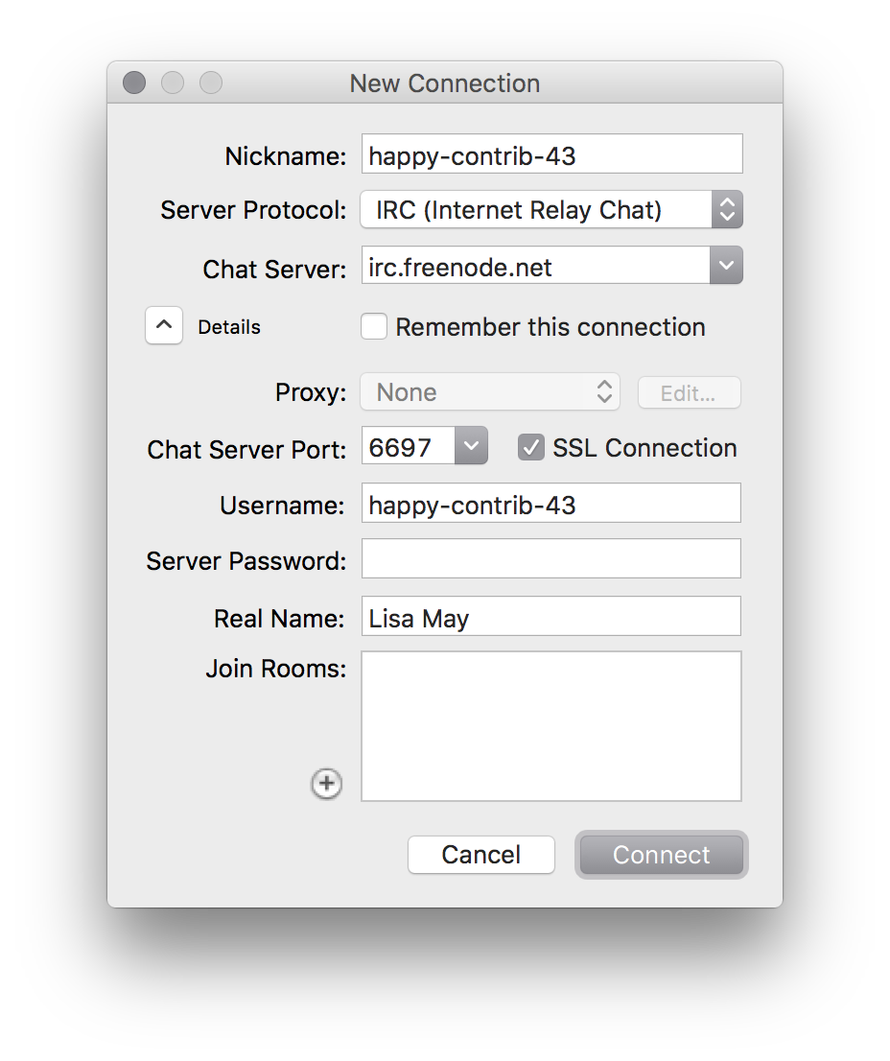Open the Server Protocol popup menu
890x1061 pixels.
(x=551, y=210)
